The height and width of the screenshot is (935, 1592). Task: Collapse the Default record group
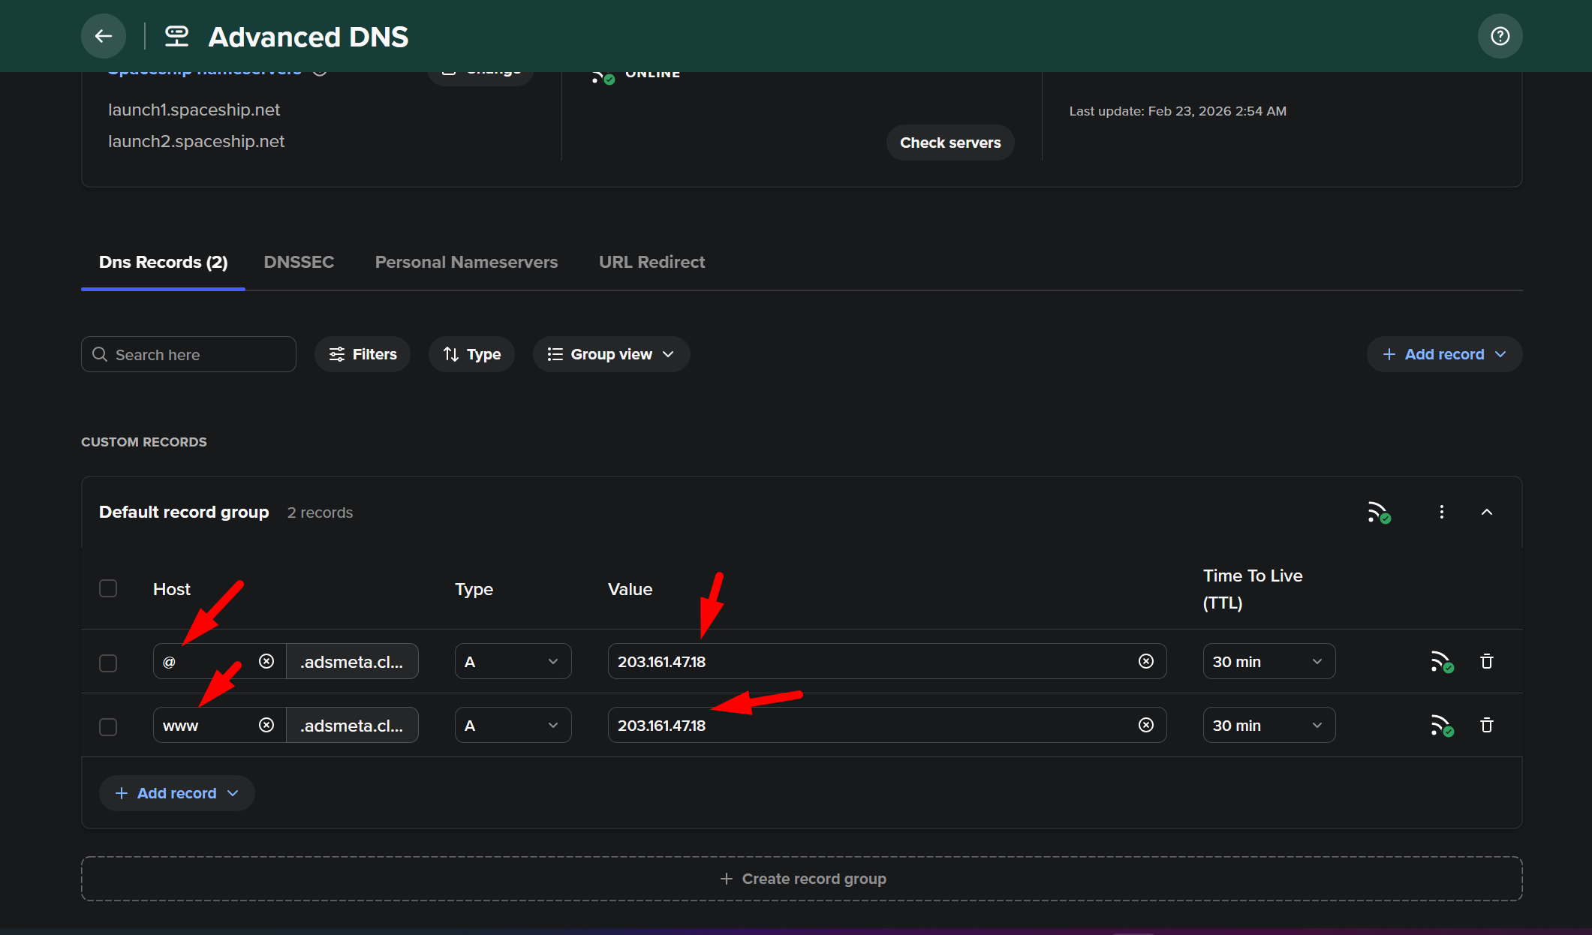pos(1486,512)
